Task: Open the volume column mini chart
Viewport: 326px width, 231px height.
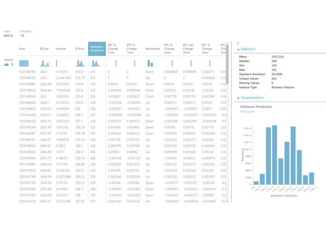Action: click(x=57, y=64)
